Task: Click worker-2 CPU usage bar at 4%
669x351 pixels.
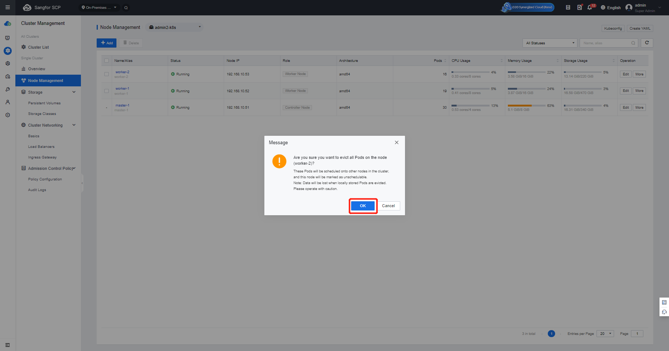Action: 471,72
